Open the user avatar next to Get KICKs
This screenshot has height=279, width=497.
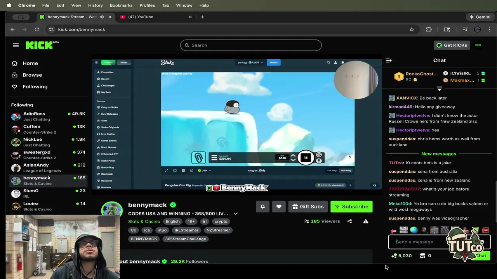pyautogui.click(x=478, y=45)
